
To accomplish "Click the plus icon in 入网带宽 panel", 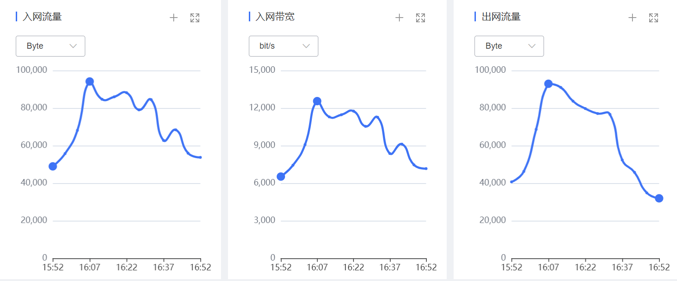I will click(399, 18).
